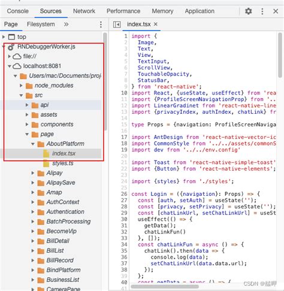Click the 'const Login' code line
The height and width of the screenshot is (291, 284).
[x=196, y=194]
